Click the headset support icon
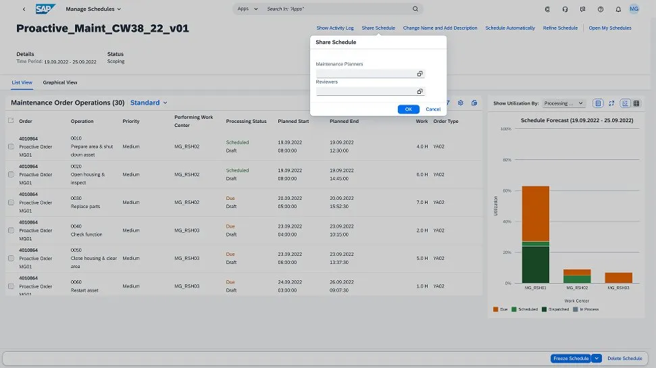 point(565,9)
